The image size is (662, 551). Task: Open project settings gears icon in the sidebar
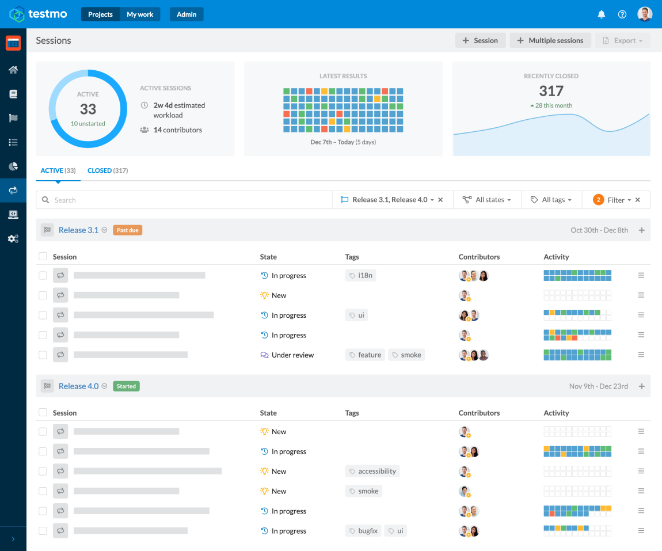click(13, 238)
